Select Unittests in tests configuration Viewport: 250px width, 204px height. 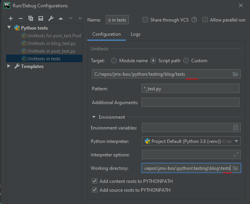click(44, 58)
